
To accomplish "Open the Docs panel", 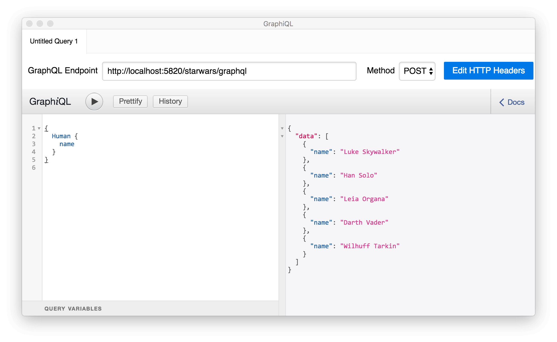I will coord(515,102).
